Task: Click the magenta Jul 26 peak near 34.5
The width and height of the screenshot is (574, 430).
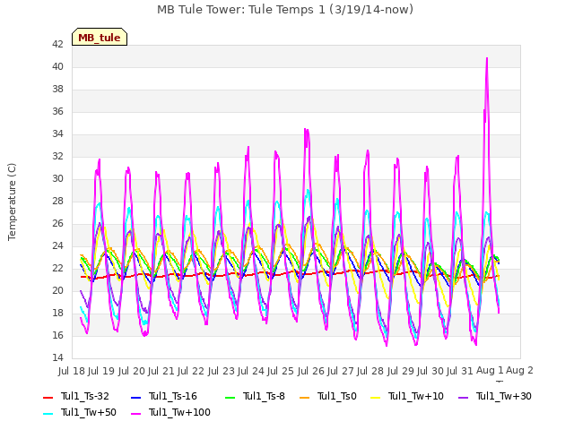Action: click(306, 130)
